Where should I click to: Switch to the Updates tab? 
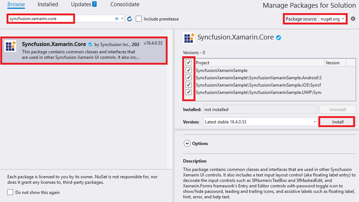tap(84, 4)
